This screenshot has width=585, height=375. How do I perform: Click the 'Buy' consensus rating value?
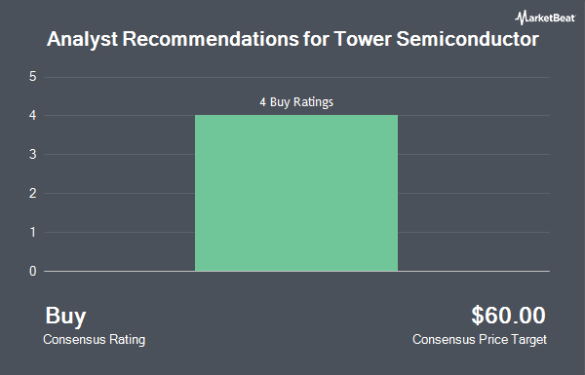click(x=65, y=317)
